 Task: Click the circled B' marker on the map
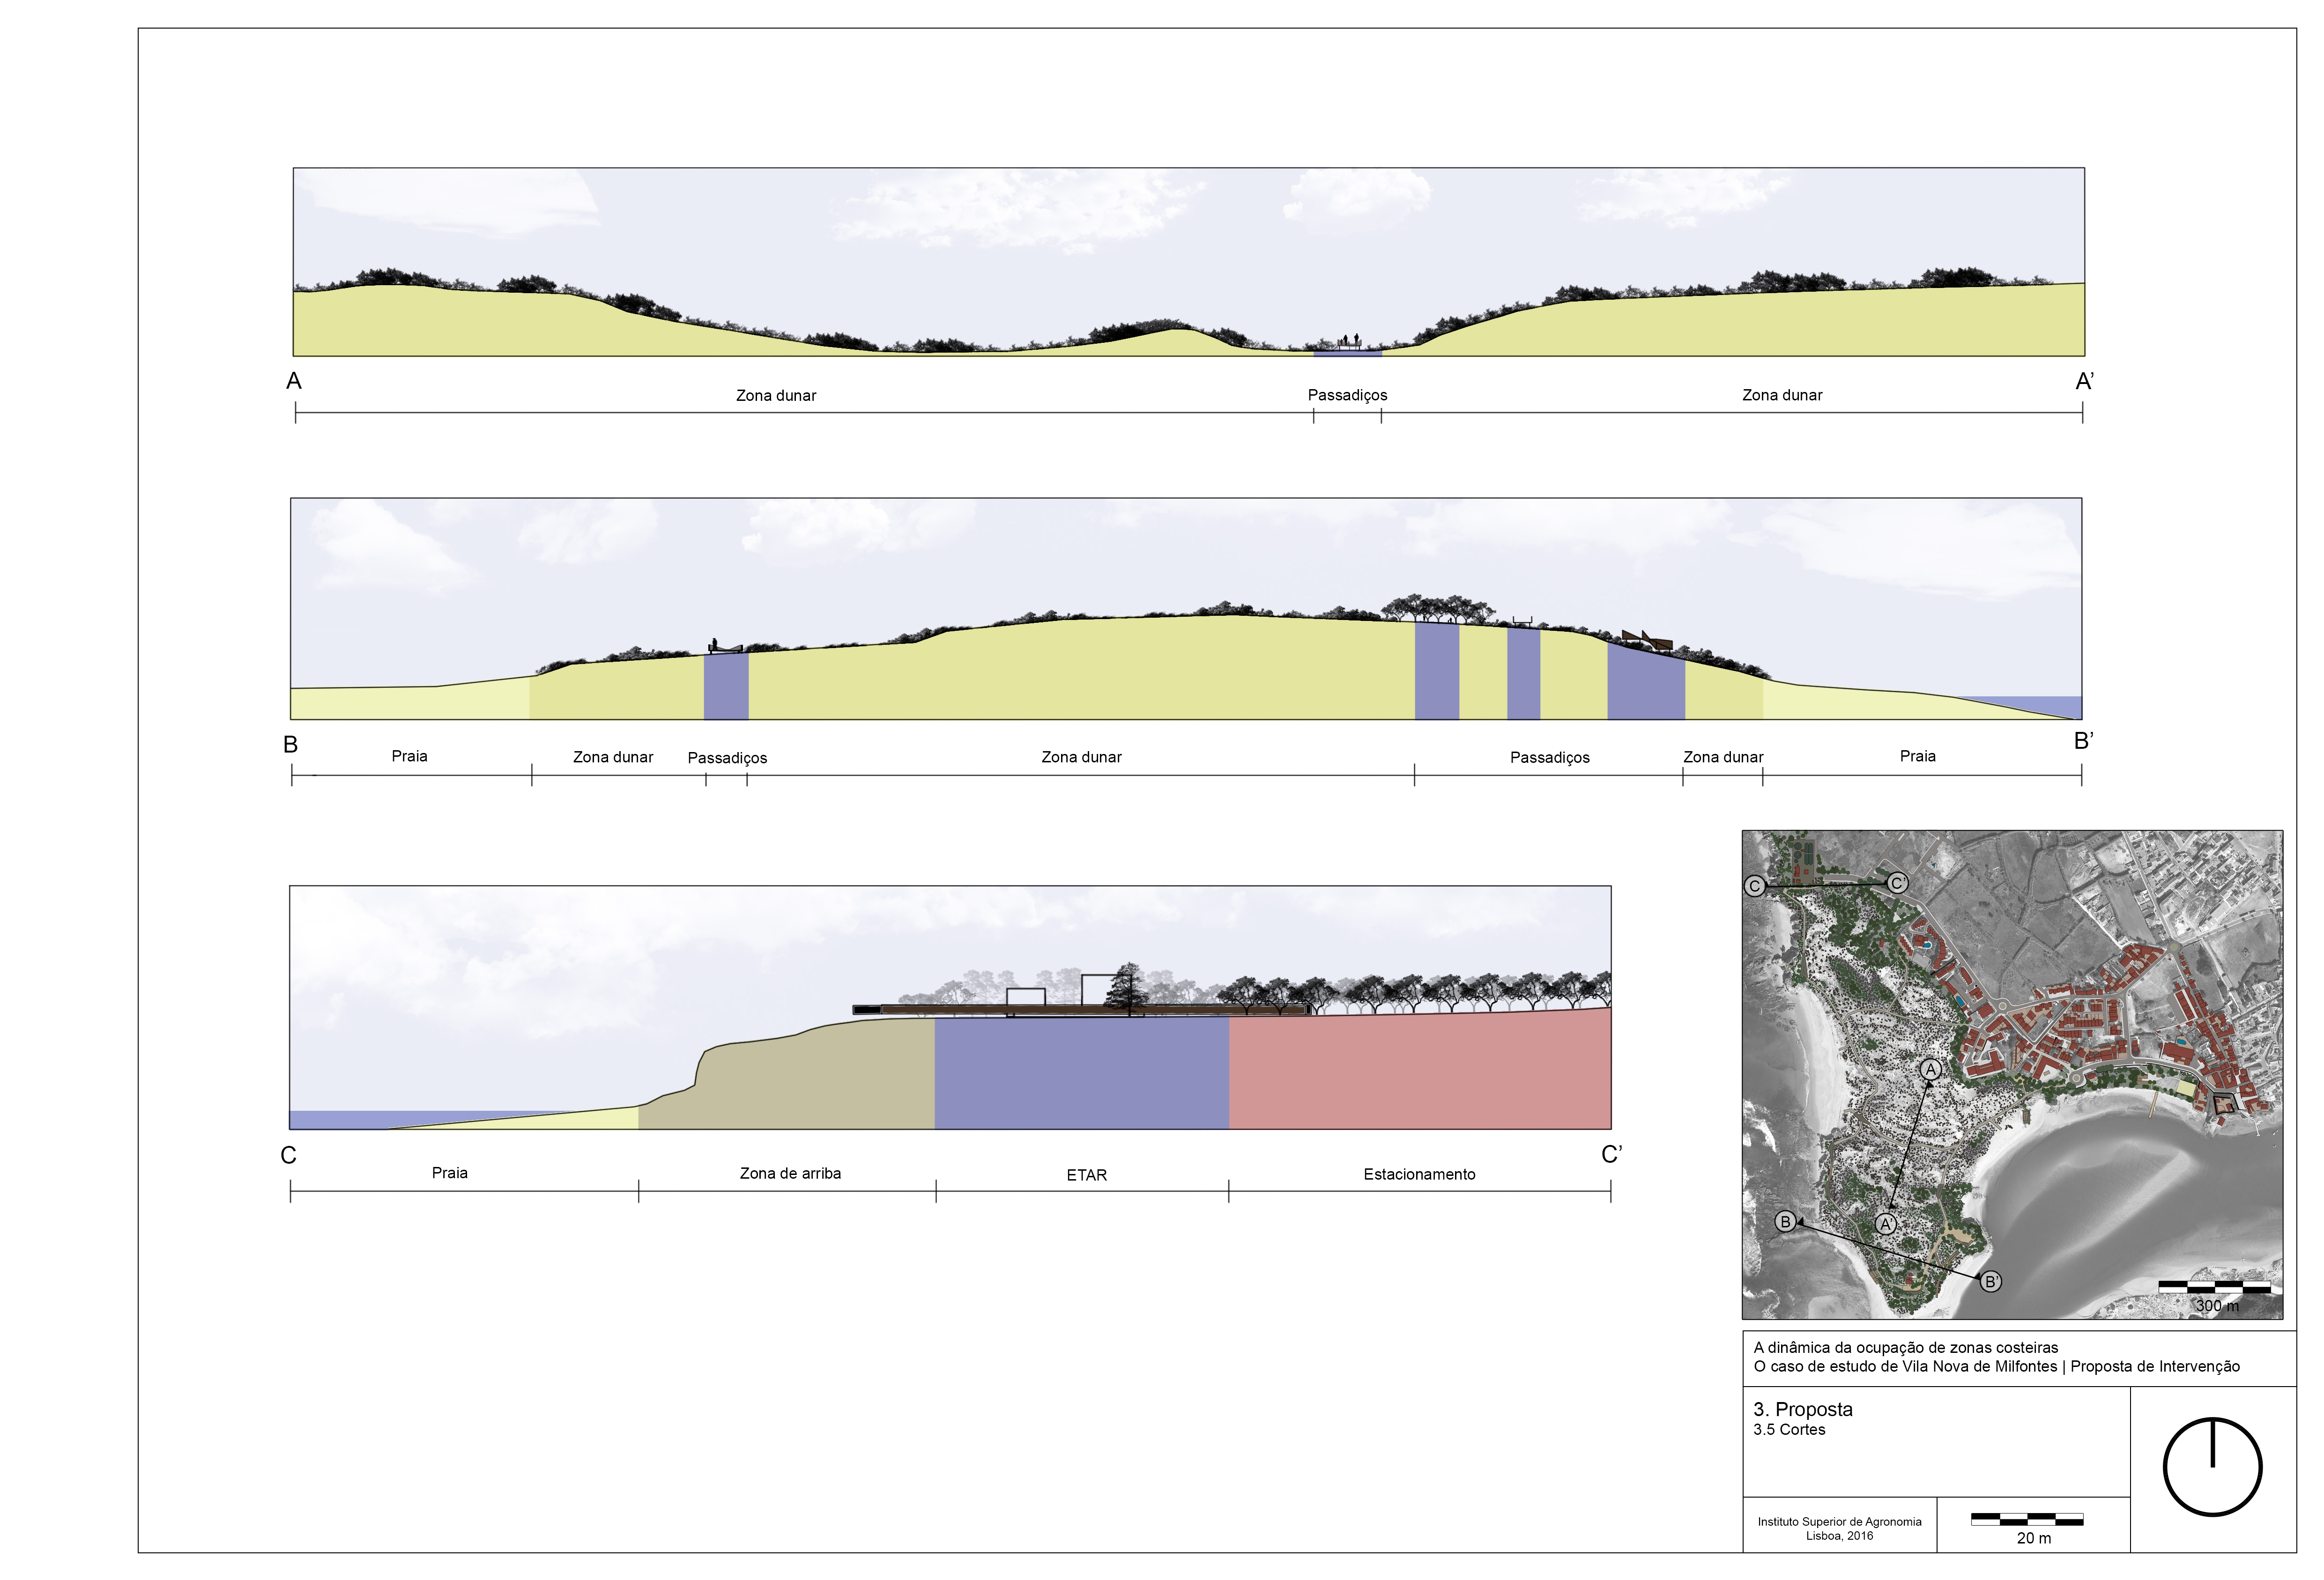[1991, 1281]
